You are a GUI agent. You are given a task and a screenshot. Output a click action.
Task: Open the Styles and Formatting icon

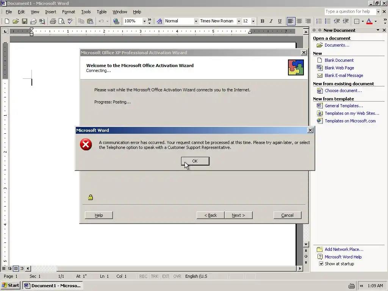pyautogui.click(x=160, y=21)
